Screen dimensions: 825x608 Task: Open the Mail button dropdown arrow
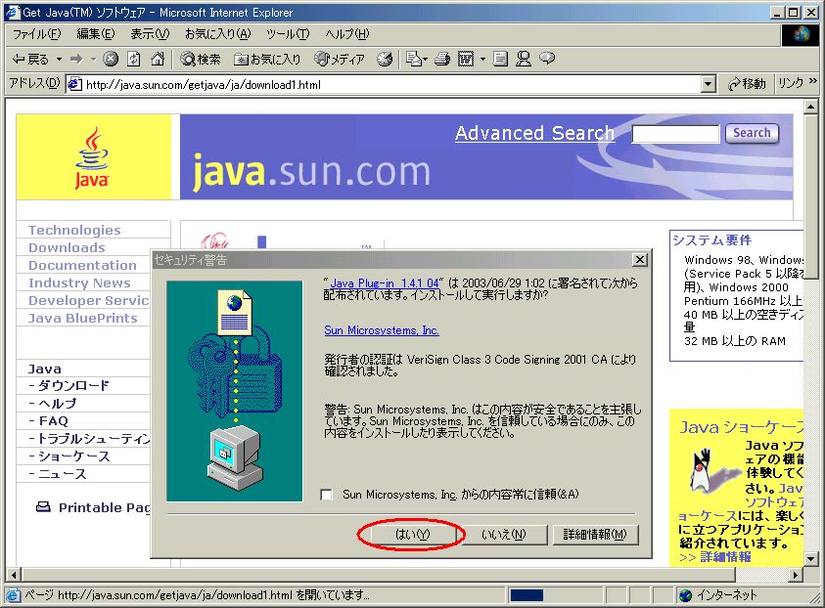click(x=425, y=59)
